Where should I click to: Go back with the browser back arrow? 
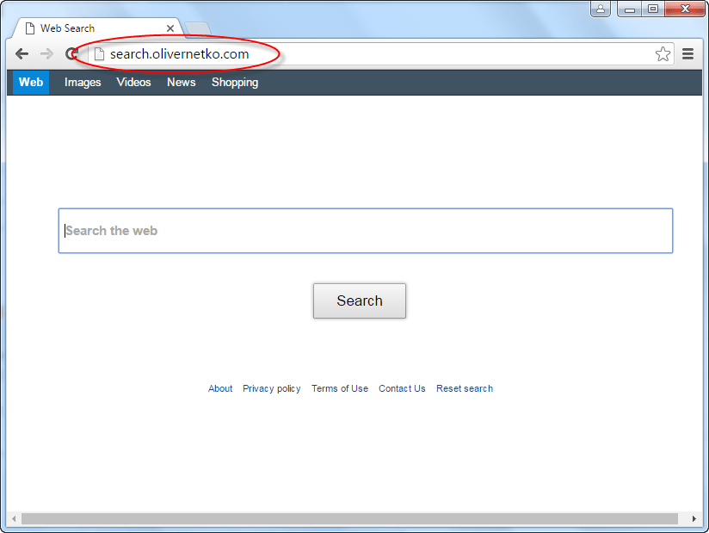click(22, 54)
